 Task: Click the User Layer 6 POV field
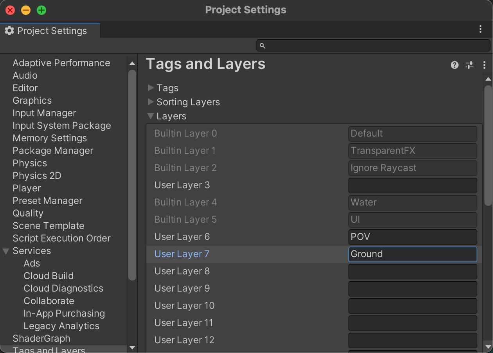point(412,237)
